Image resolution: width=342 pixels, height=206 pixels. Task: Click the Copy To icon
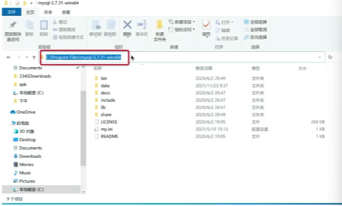click(x=111, y=25)
